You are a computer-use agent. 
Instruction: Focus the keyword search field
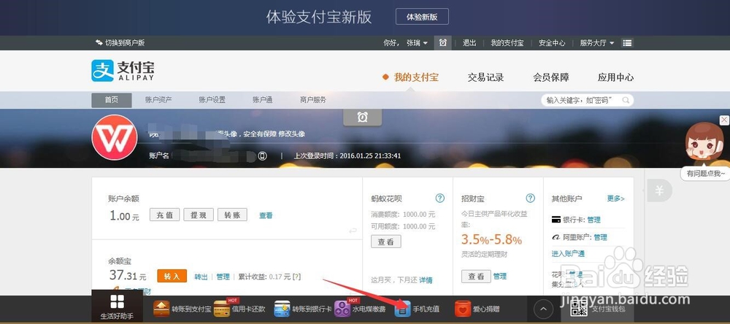coord(587,100)
